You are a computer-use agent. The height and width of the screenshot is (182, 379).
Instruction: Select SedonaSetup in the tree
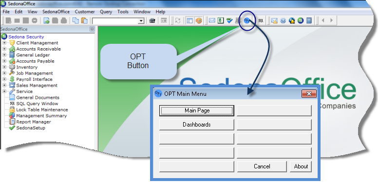31,128
